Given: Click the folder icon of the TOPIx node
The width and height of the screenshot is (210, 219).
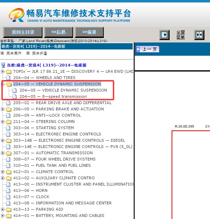Looking at the screenshot, I should [9, 72].
